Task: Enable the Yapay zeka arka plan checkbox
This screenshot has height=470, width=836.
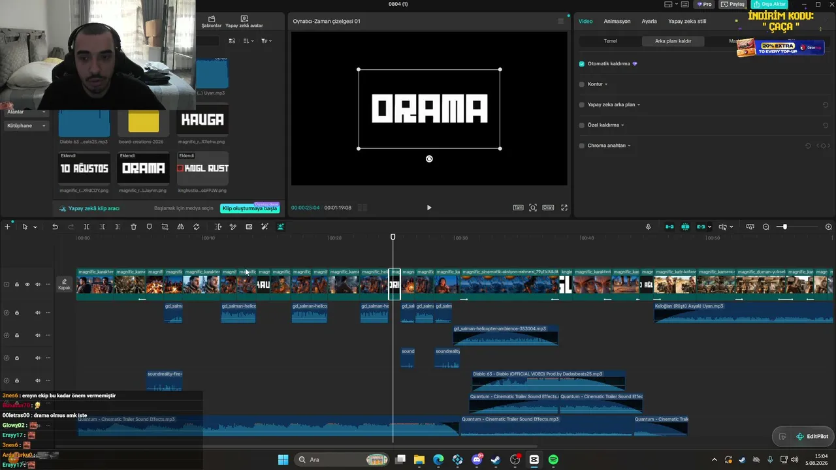Action: pos(582,104)
